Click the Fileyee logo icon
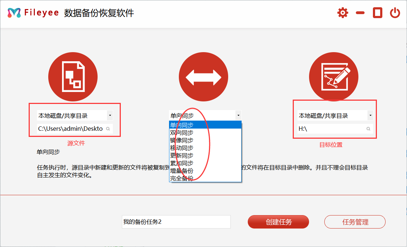 [14, 13]
